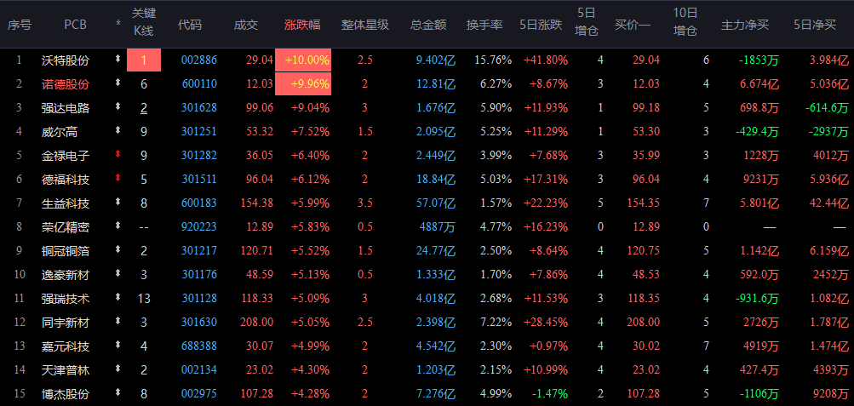Viewport: 854px width, 406px height.
Task: Click the PCB column header
Action: 75,25
